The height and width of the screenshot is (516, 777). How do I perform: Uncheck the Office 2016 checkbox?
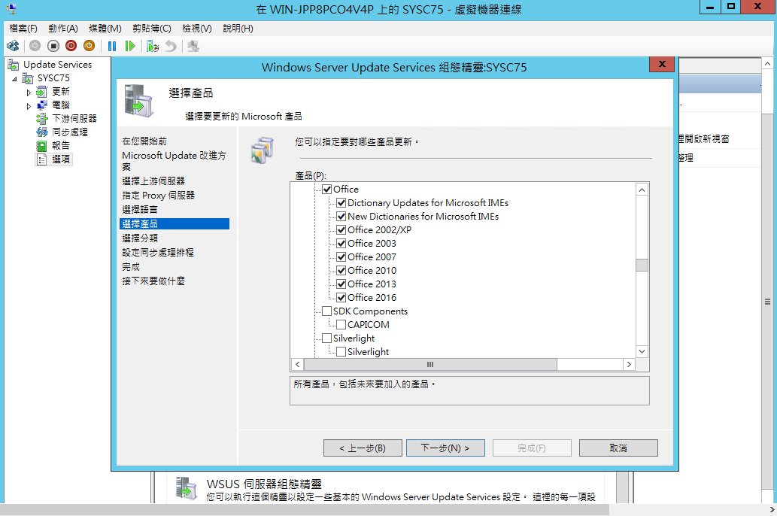click(341, 297)
